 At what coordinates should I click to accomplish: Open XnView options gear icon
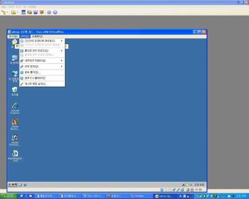pos(49,12)
